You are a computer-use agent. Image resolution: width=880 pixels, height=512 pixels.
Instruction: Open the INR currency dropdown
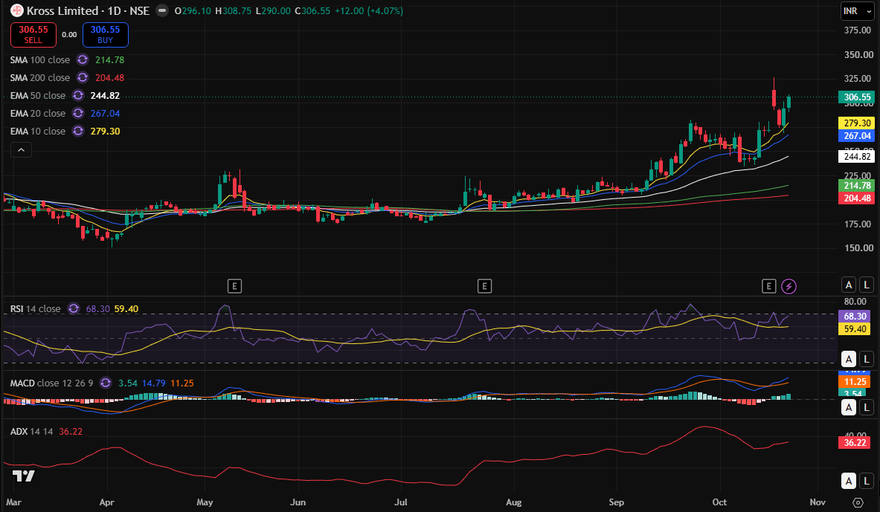pos(857,11)
